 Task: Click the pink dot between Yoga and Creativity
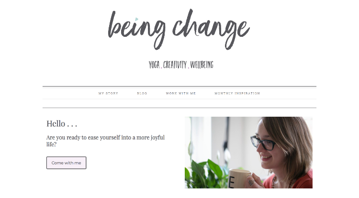[161, 68]
